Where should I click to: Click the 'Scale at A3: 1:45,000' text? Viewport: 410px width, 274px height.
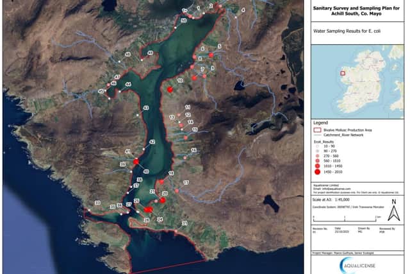(331, 200)
